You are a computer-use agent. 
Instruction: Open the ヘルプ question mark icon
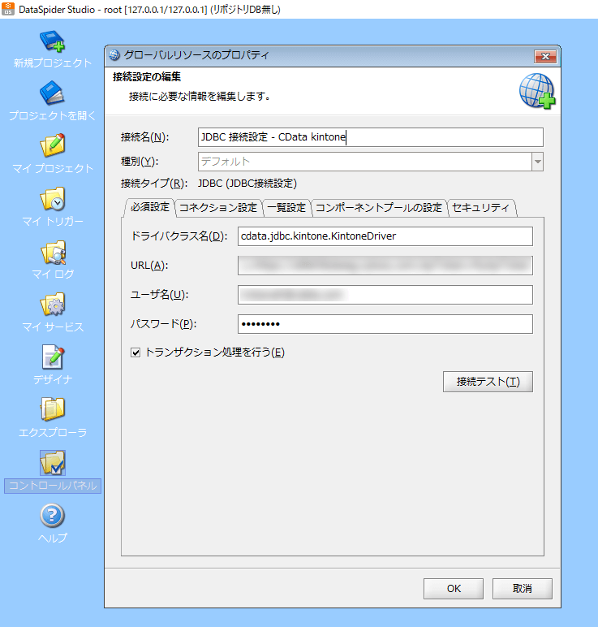pos(52,515)
